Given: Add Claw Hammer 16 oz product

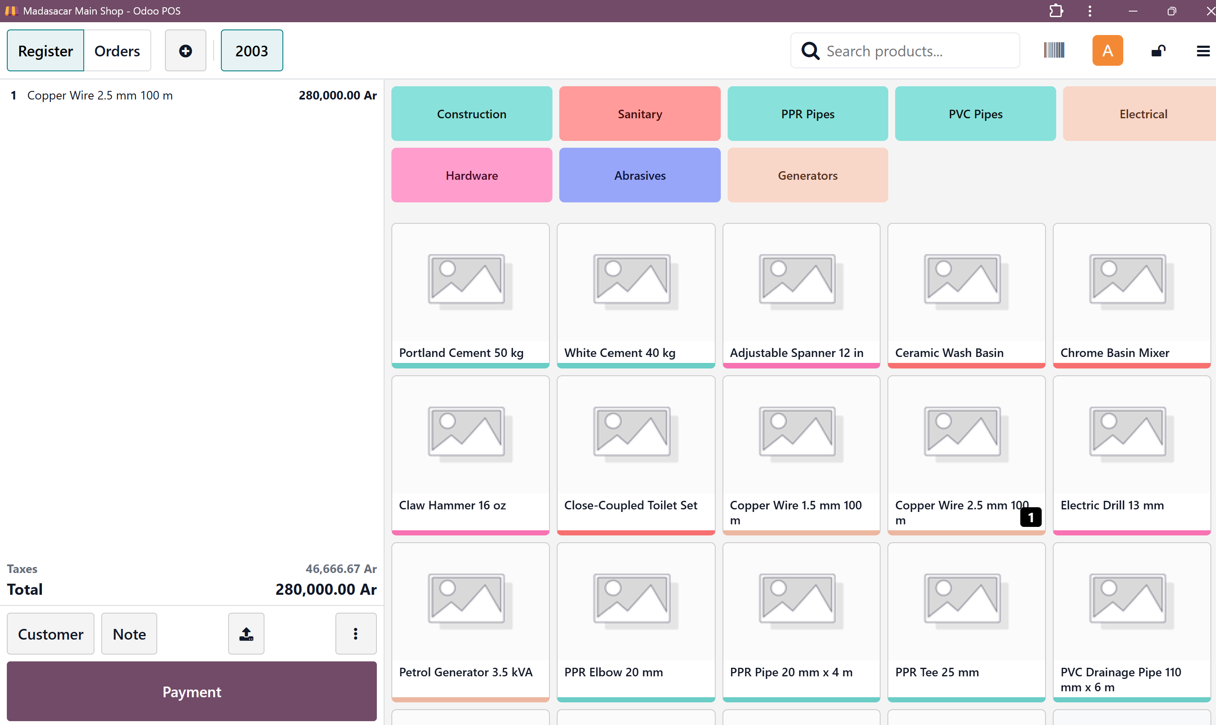Looking at the screenshot, I should point(470,455).
